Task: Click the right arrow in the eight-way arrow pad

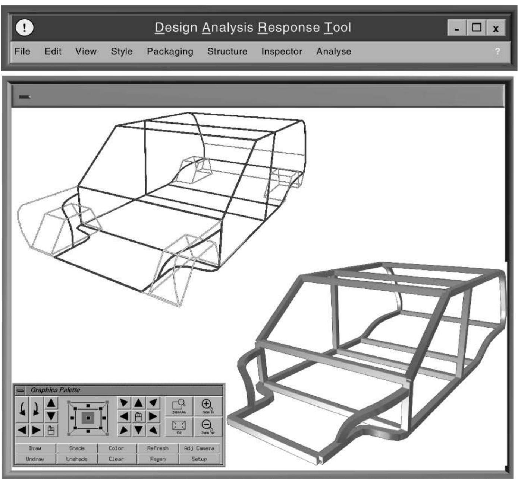Action: point(153,416)
